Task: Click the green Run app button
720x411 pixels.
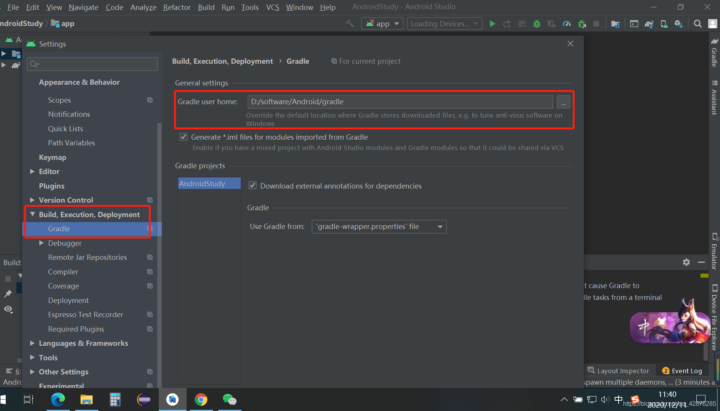Action: point(492,24)
